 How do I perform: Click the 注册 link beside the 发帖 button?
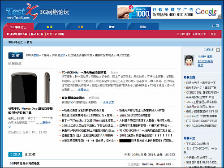(x=36, y=55)
